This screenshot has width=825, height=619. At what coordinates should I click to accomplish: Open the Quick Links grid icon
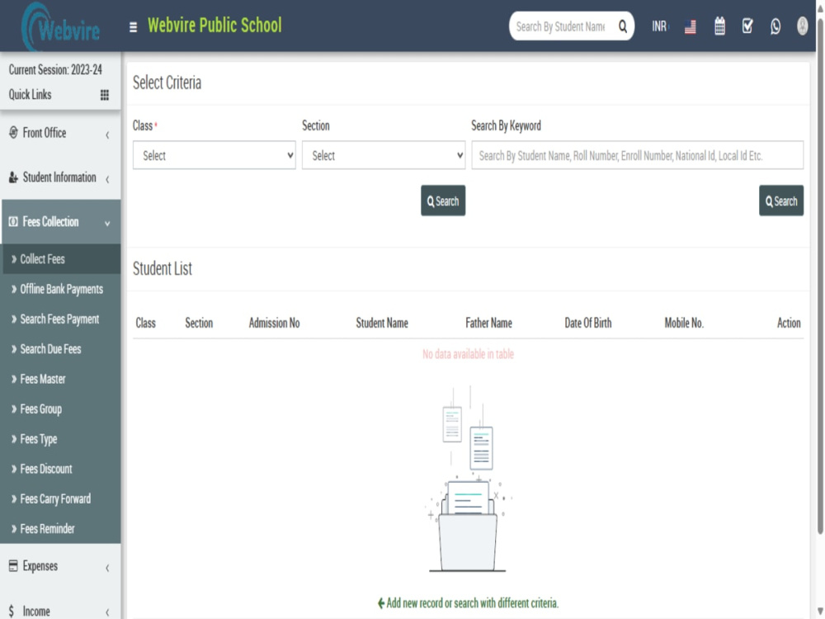click(105, 95)
